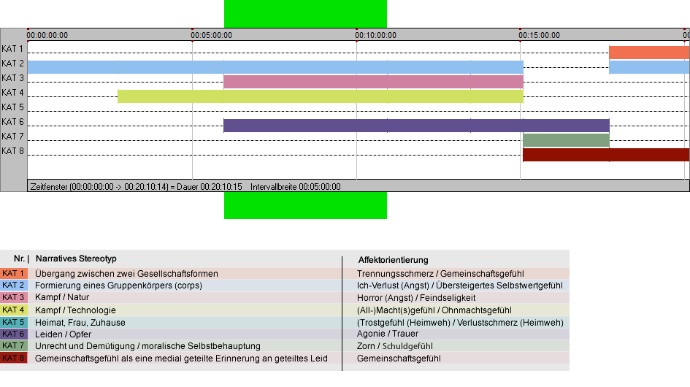Image resolution: width=690 pixels, height=387 pixels.
Task: Click the 00:15:00:00 time marker
Action: point(539,35)
